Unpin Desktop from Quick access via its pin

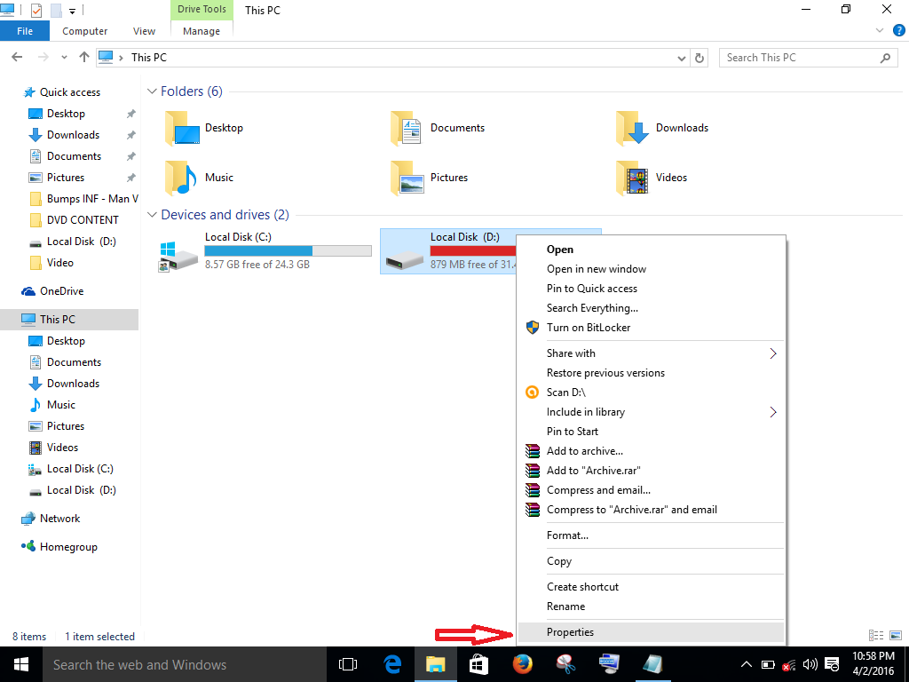130,113
